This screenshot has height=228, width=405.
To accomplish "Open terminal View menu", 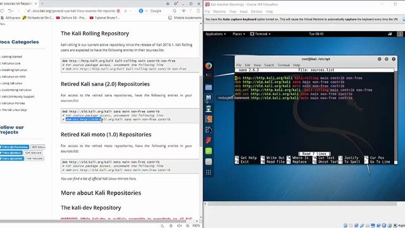I will tap(257, 65).
